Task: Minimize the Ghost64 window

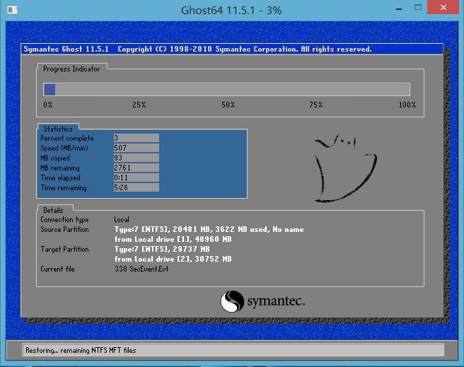Action: point(400,8)
